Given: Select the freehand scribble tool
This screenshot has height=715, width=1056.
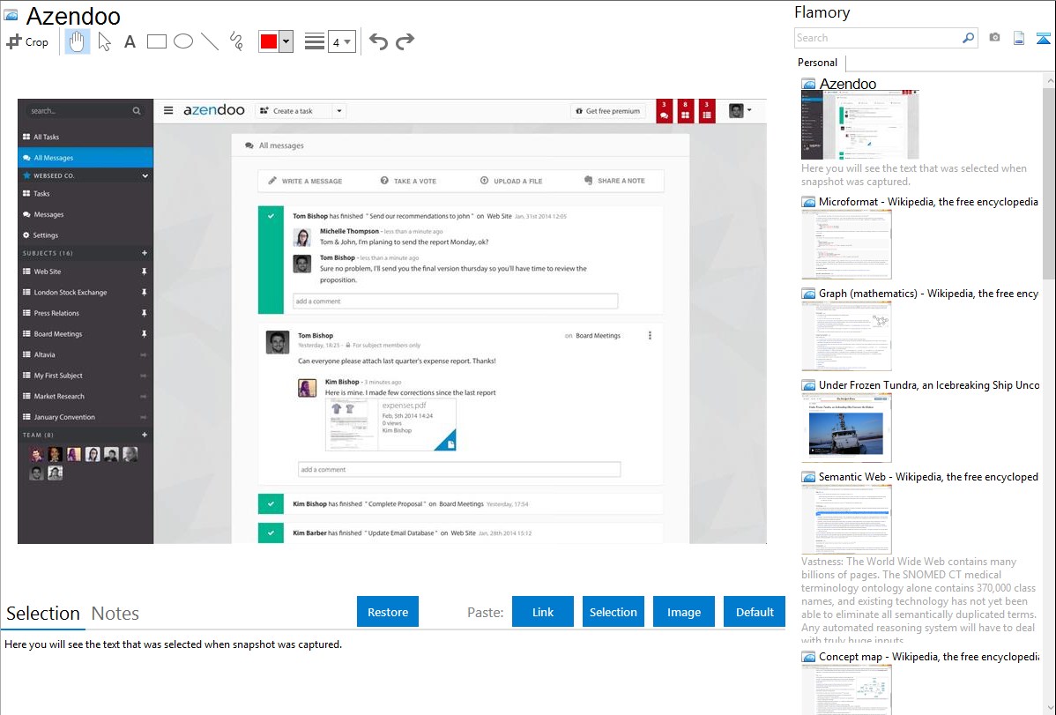Looking at the screenshot, I should tap(236, 41).
